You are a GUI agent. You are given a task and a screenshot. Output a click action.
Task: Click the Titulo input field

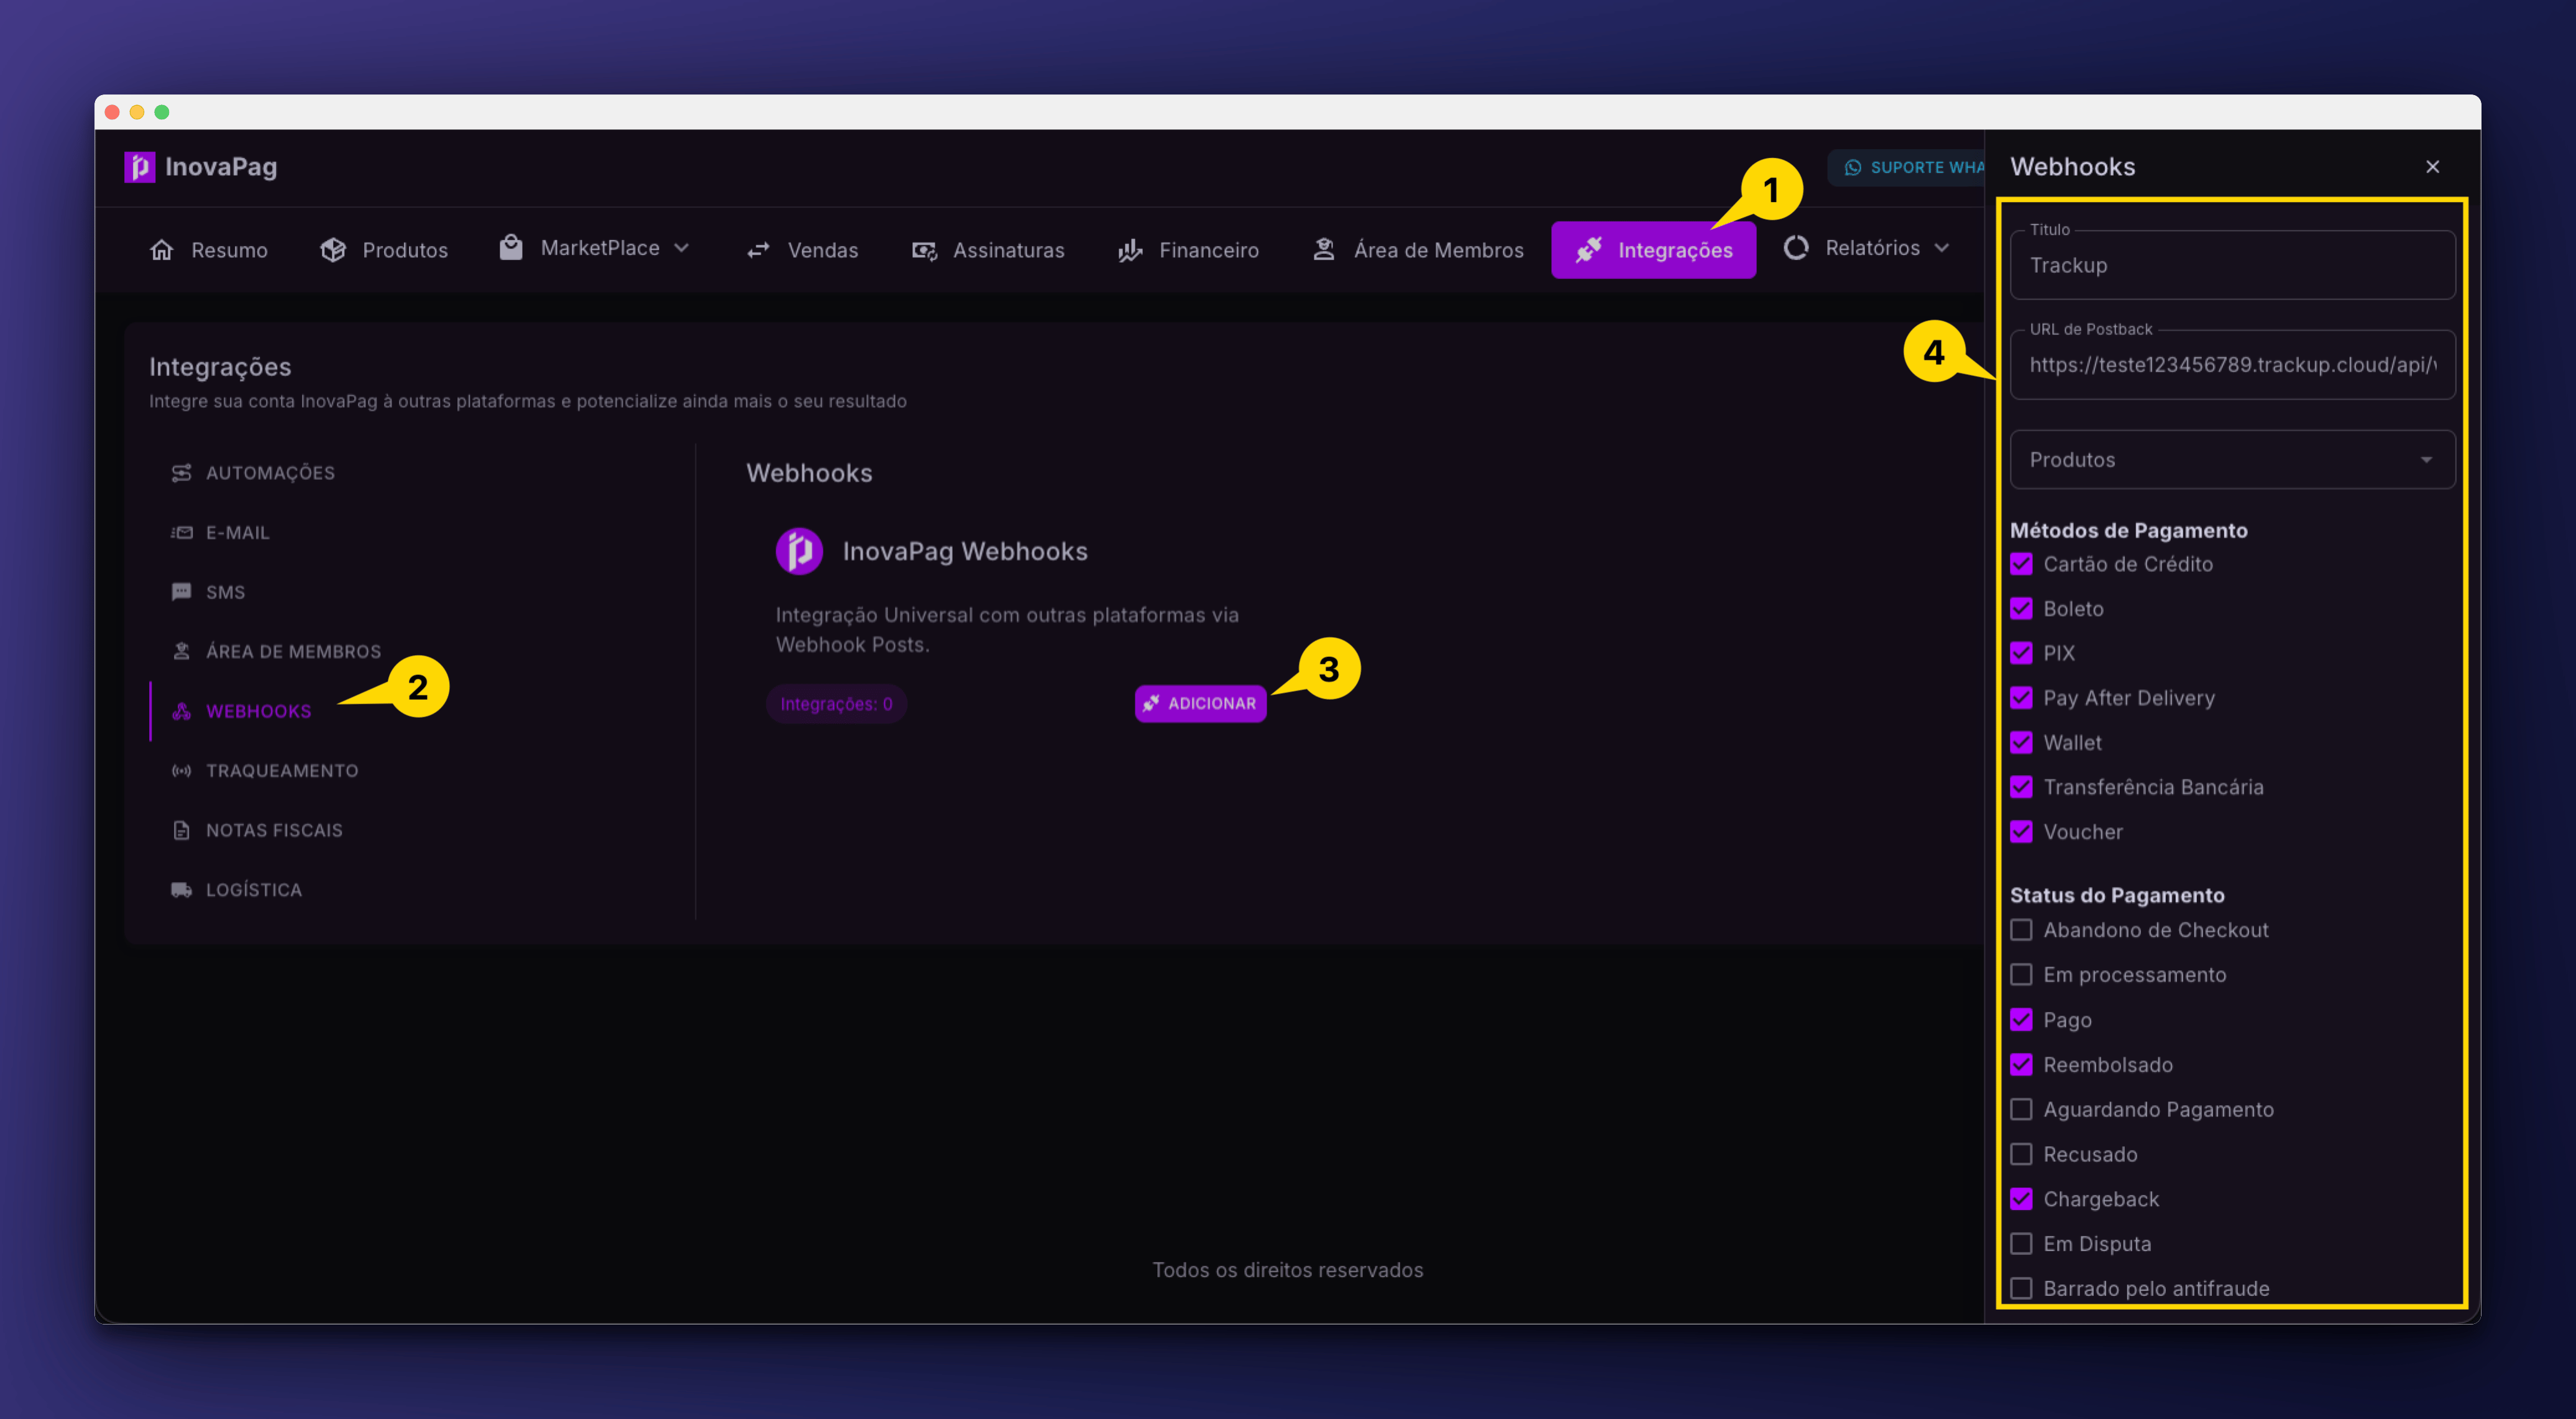coord(2232,265)
